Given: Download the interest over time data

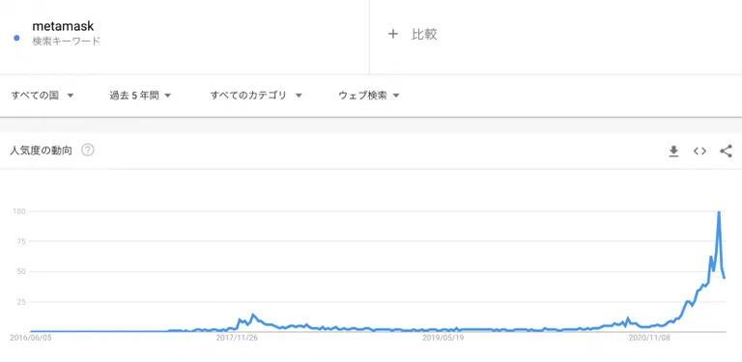Looking at the screenshot, I should coord(673,152).
